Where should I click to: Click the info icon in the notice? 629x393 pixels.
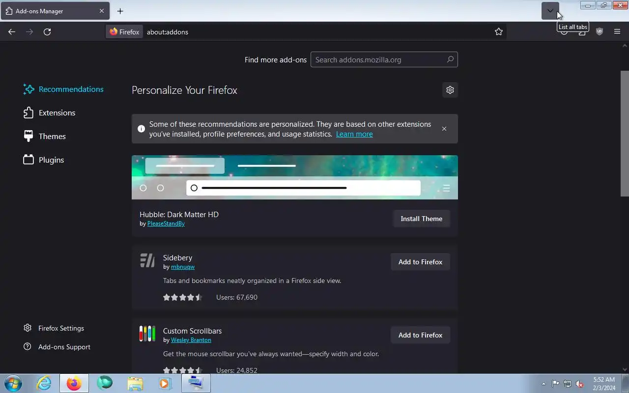click(x=141, y=129)
